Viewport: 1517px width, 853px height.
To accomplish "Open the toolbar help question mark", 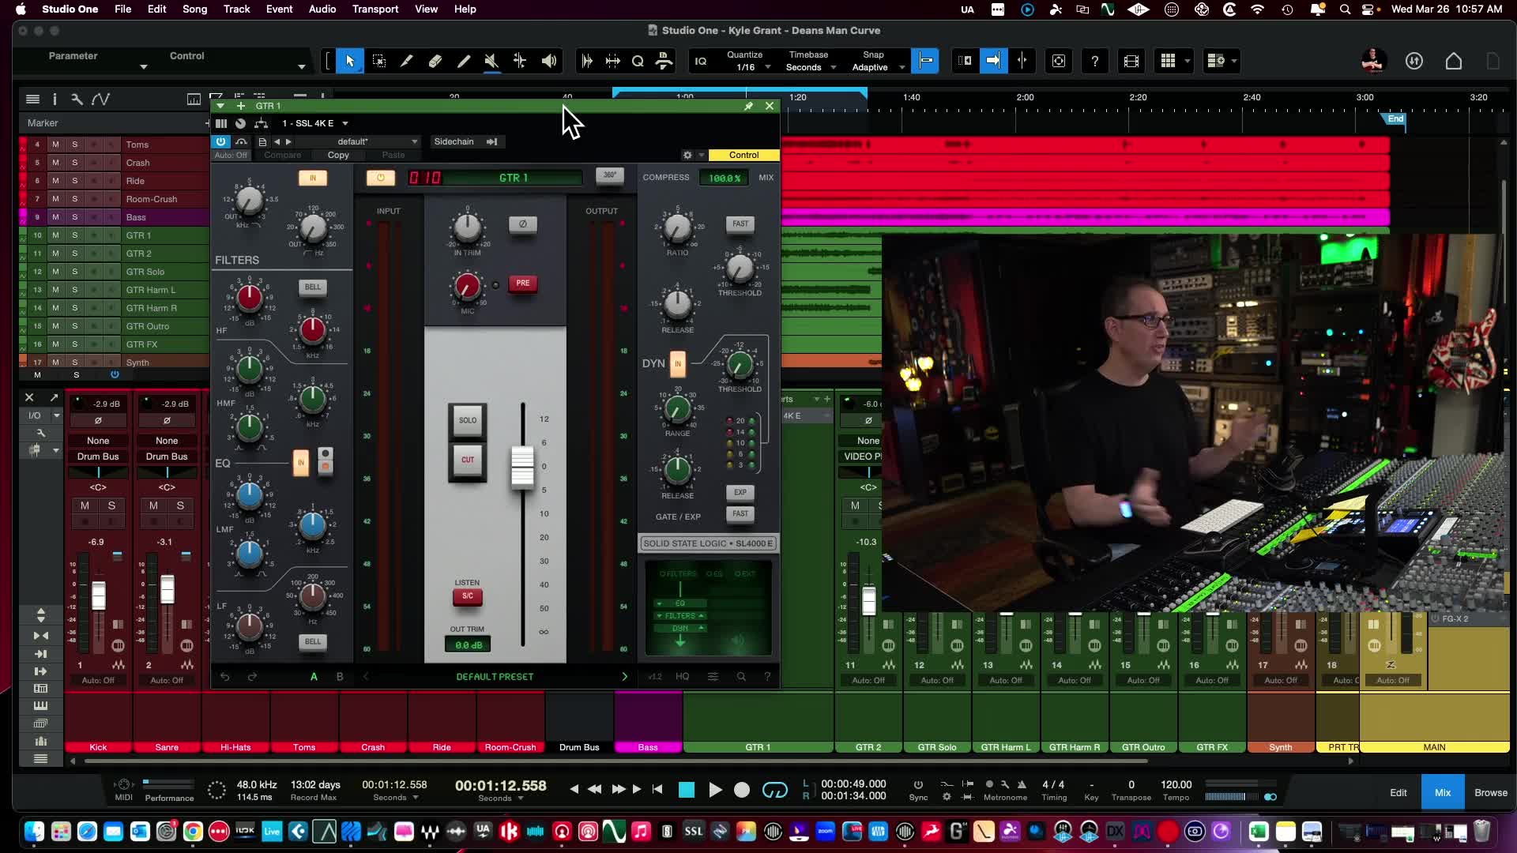I will pyautogui.click(x=1094, y=61).
